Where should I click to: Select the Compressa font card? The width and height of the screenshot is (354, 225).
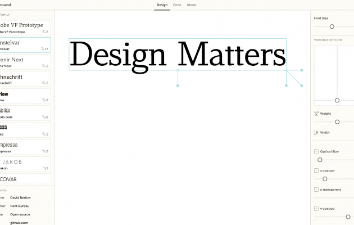pyautogui.click(x=25, y=147)
